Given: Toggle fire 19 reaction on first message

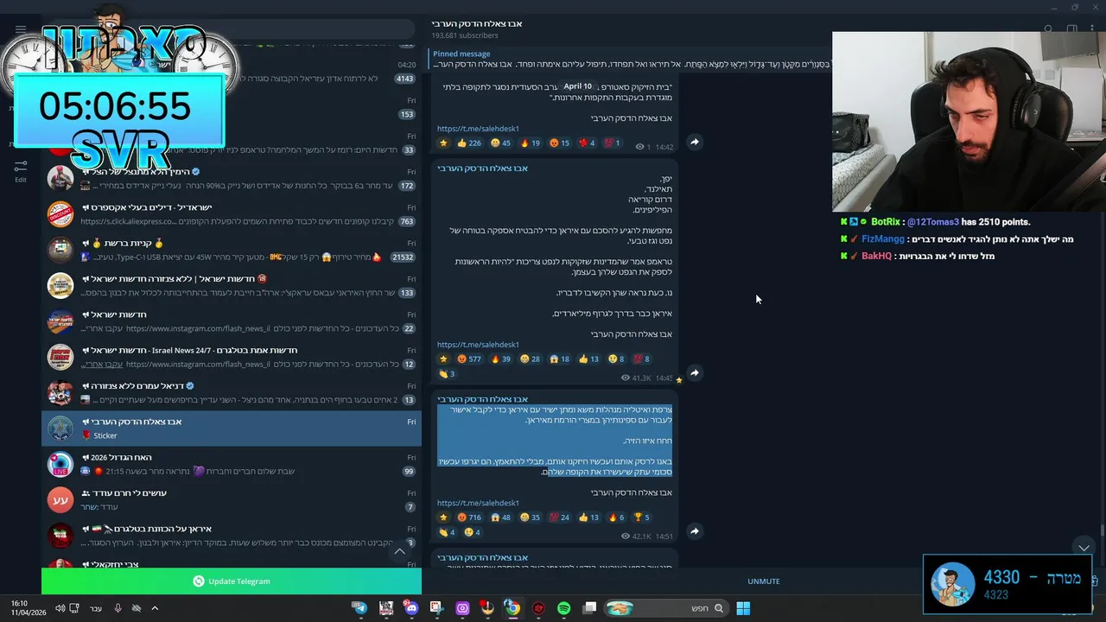Looking at the screenshot, I should pyautogui.click(x=529, y=143).
